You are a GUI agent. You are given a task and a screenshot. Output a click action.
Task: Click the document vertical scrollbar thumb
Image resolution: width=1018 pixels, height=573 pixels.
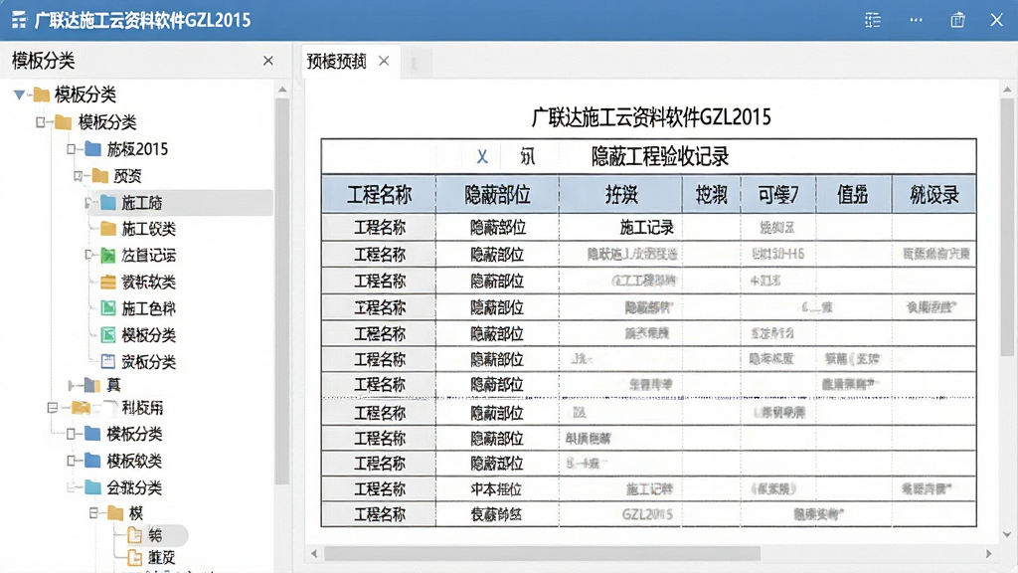[1006, 228]
